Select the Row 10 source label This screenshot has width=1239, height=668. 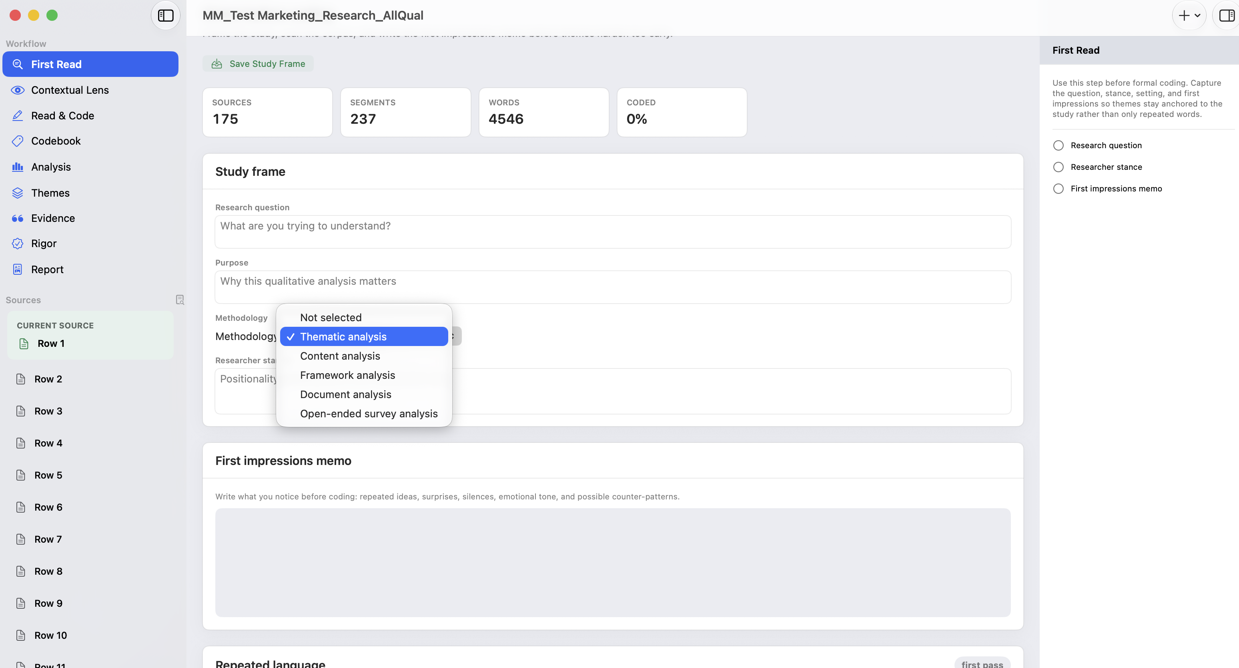coord(50,635)
